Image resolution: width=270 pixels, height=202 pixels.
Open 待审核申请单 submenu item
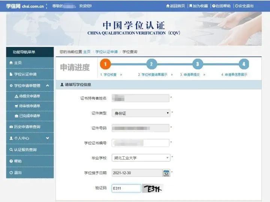(30, 106)
